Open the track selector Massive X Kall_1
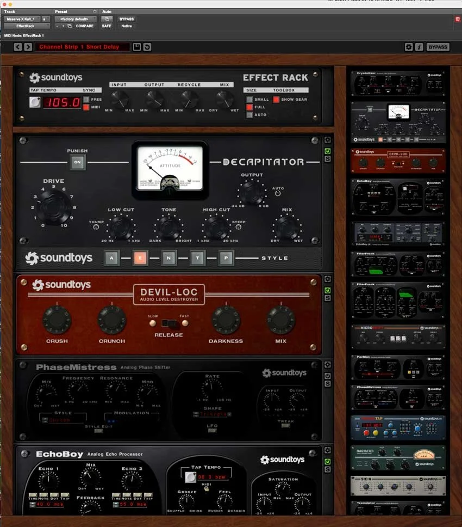Viewport: 462px width, 527px height. [22, 19]
